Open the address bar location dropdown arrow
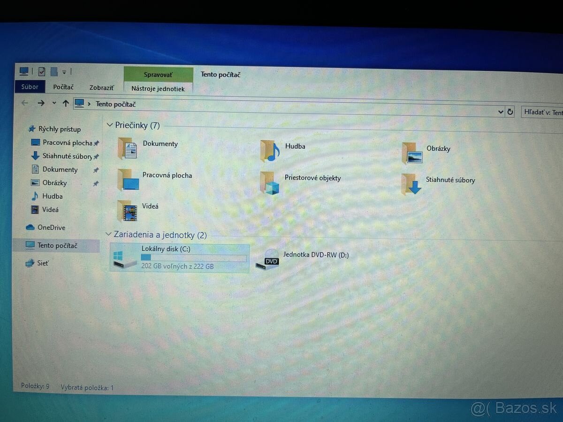This screenshot has height=422, width=563. (501, 112)
